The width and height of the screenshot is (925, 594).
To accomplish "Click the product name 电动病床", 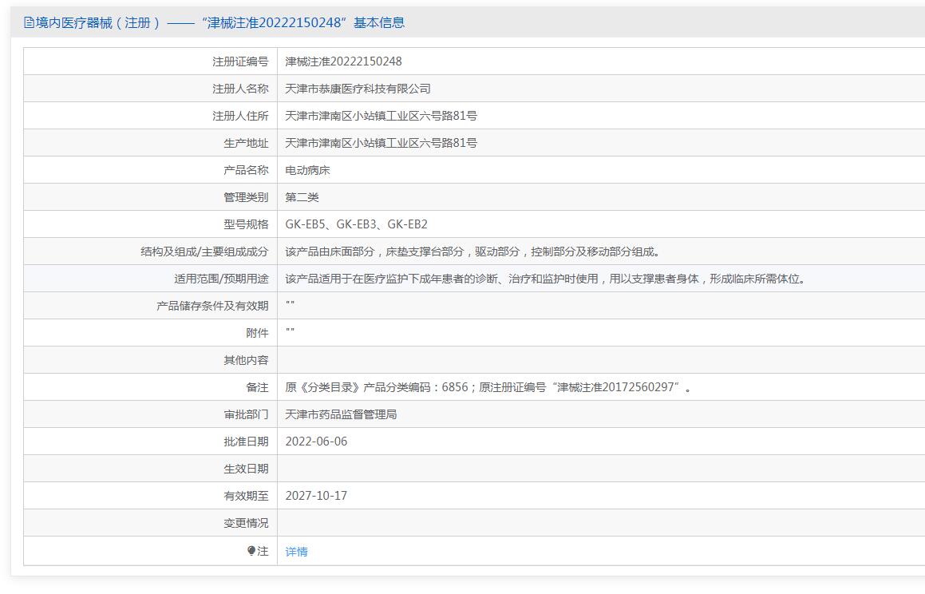I will (307, 170).
